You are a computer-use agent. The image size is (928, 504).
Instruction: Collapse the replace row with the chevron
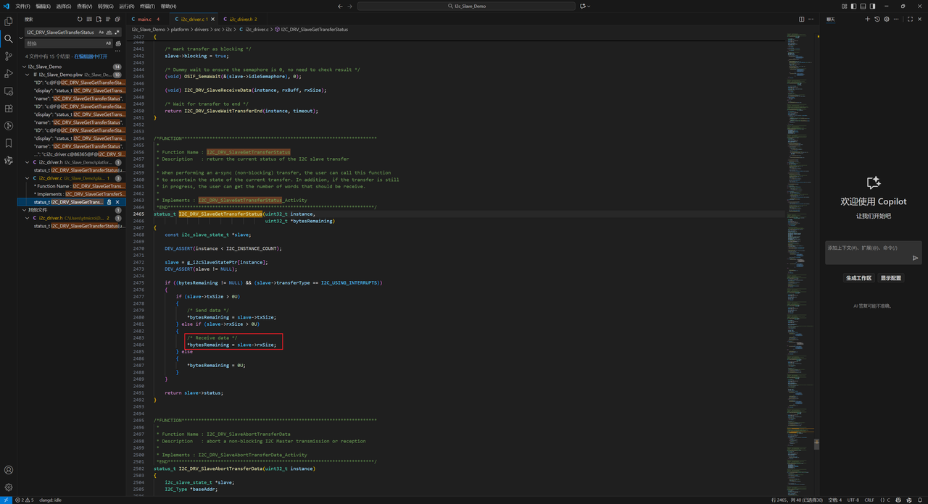[x=21, y=38]
